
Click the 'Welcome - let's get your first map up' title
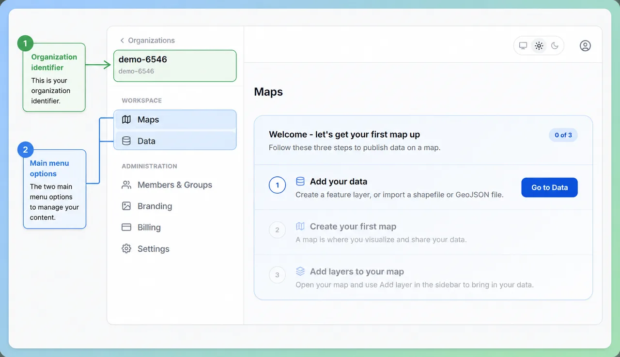[344, 134]
